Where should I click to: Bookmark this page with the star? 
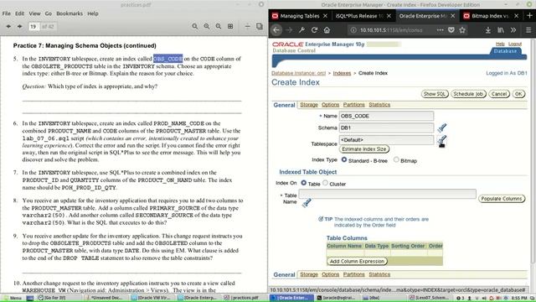tap(462, 30)
